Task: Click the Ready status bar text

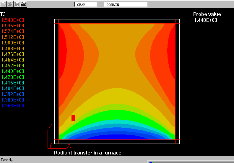Action: pyautogui.click(x=7, y=160)
